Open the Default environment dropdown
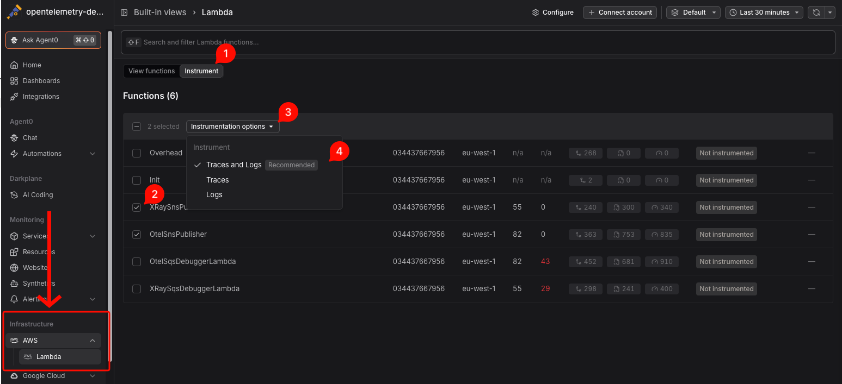842x384 pixels. click(693, 12)
